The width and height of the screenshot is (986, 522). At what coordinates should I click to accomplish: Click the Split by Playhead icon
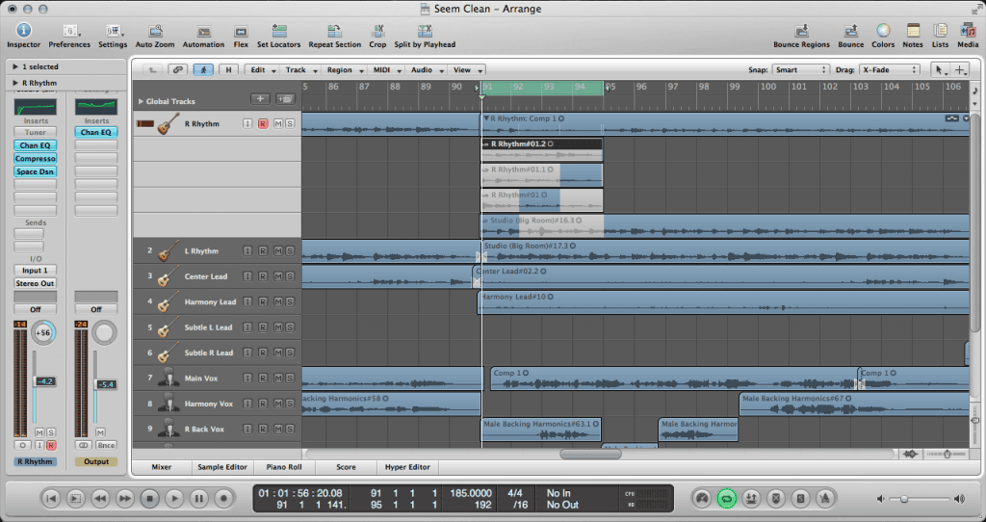pos(425,32)
